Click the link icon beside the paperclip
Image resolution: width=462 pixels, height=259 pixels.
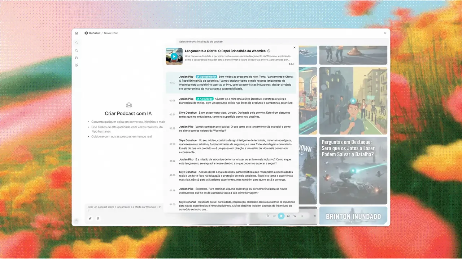[98, 218]
